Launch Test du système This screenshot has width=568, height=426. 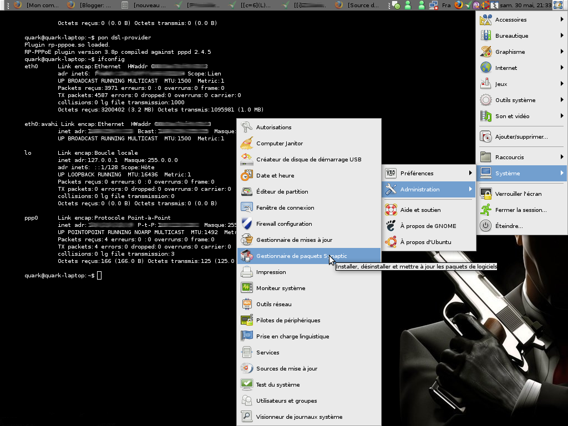click(x=309, y=385)
